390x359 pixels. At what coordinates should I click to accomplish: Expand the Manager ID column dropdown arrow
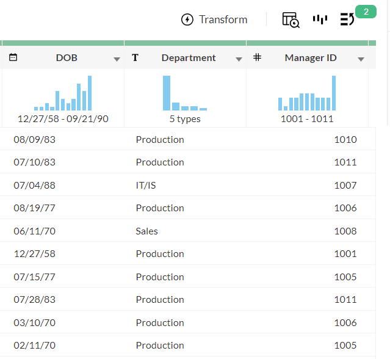tap(361, 59)
